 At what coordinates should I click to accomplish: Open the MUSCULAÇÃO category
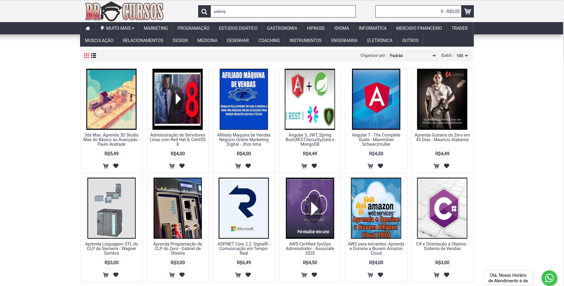tap(99, 41)
